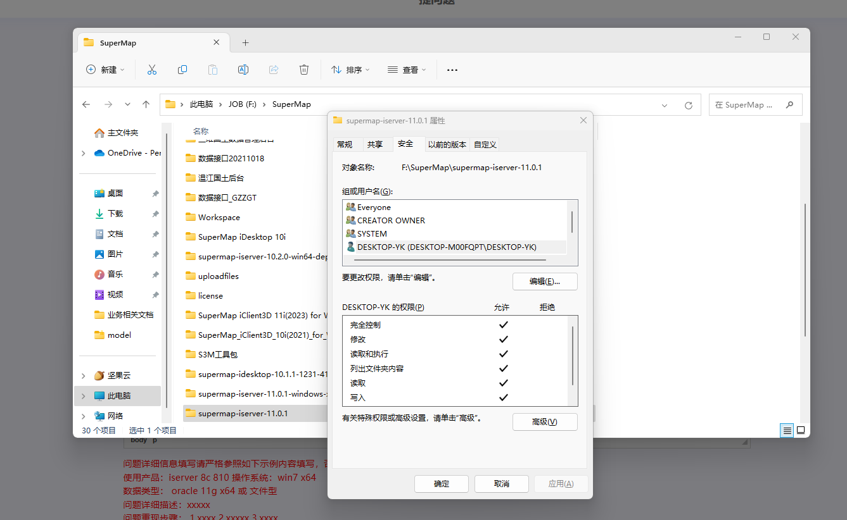Expand the OneDrive tree node
847x520 pixels.
click(x=84, y=153)
